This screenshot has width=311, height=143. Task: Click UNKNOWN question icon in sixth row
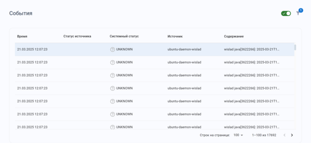[113, 114]
